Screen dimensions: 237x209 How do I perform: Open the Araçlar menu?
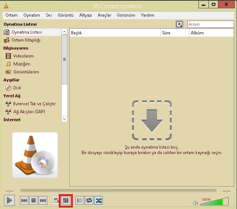click(104, 15)
